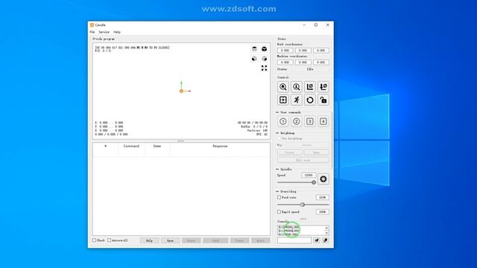Collapse the Spindle section

(277, 169)
